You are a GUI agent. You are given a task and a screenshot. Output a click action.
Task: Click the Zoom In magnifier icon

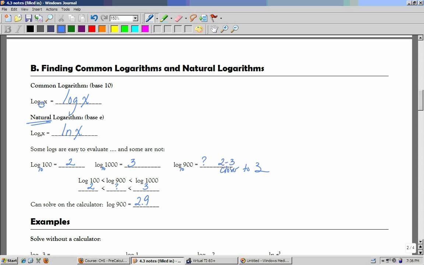click(224, 29)
